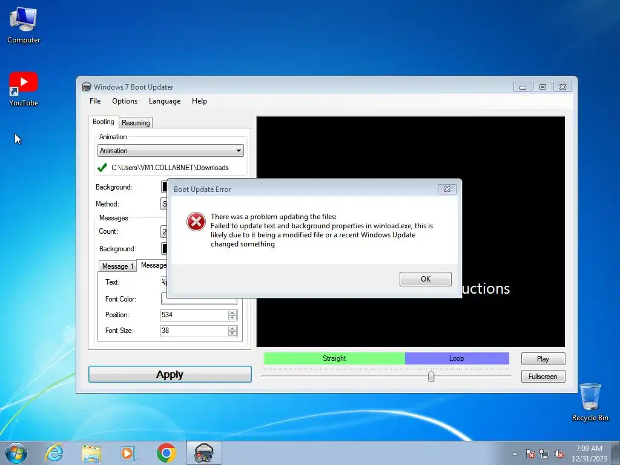Open the Options menu

[x=125, y=101]
